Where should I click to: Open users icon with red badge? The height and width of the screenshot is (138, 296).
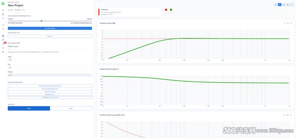[3, 44]
